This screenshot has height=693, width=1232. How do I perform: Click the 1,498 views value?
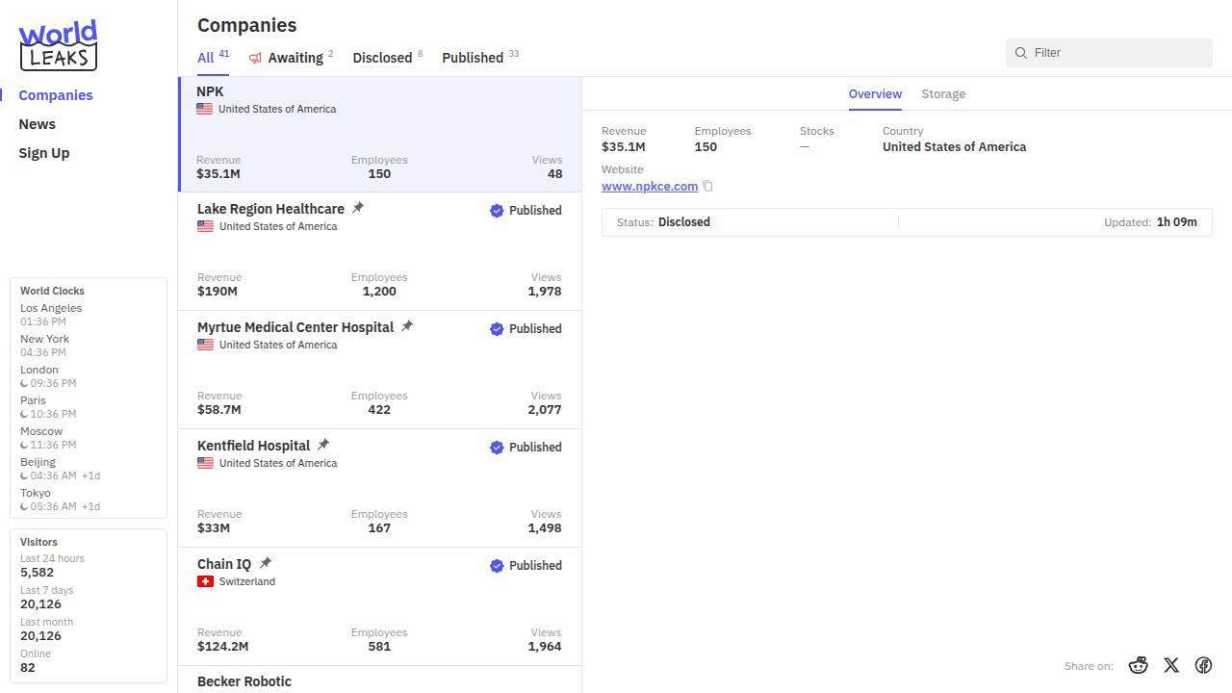coord(545,528)
